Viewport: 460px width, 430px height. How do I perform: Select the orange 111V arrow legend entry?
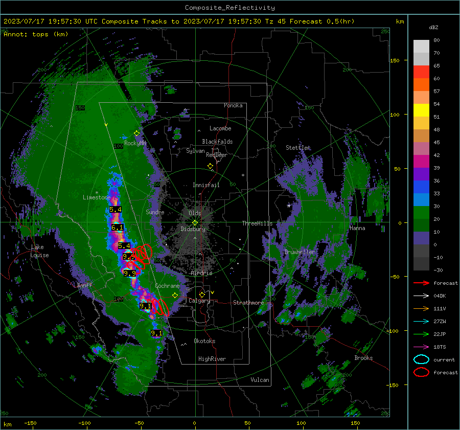pyautogui.click(x=421, y=308)
